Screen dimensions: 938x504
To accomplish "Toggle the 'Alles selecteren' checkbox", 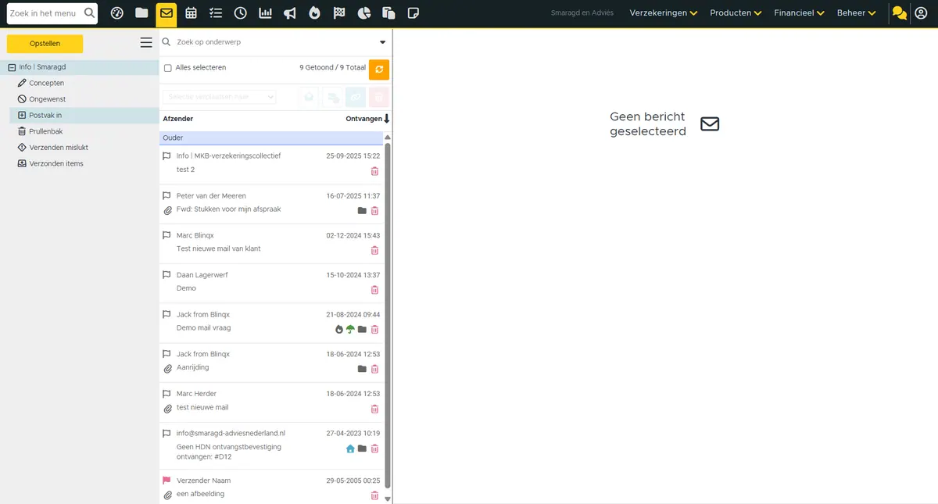I will [x=167, y=68].
